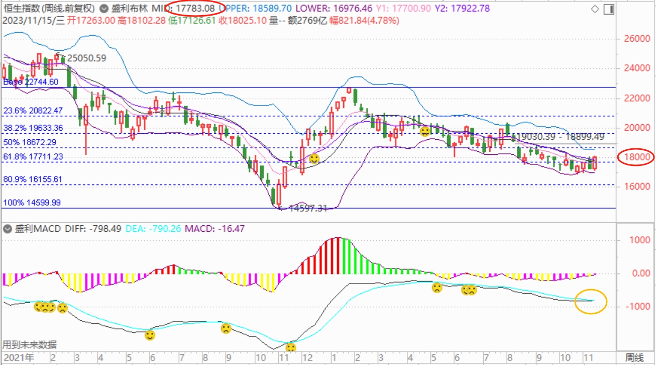Click the 80.9% 16155.61 Fibonacci label
Screen dimensions: 656x365
[x=33, y=179]
